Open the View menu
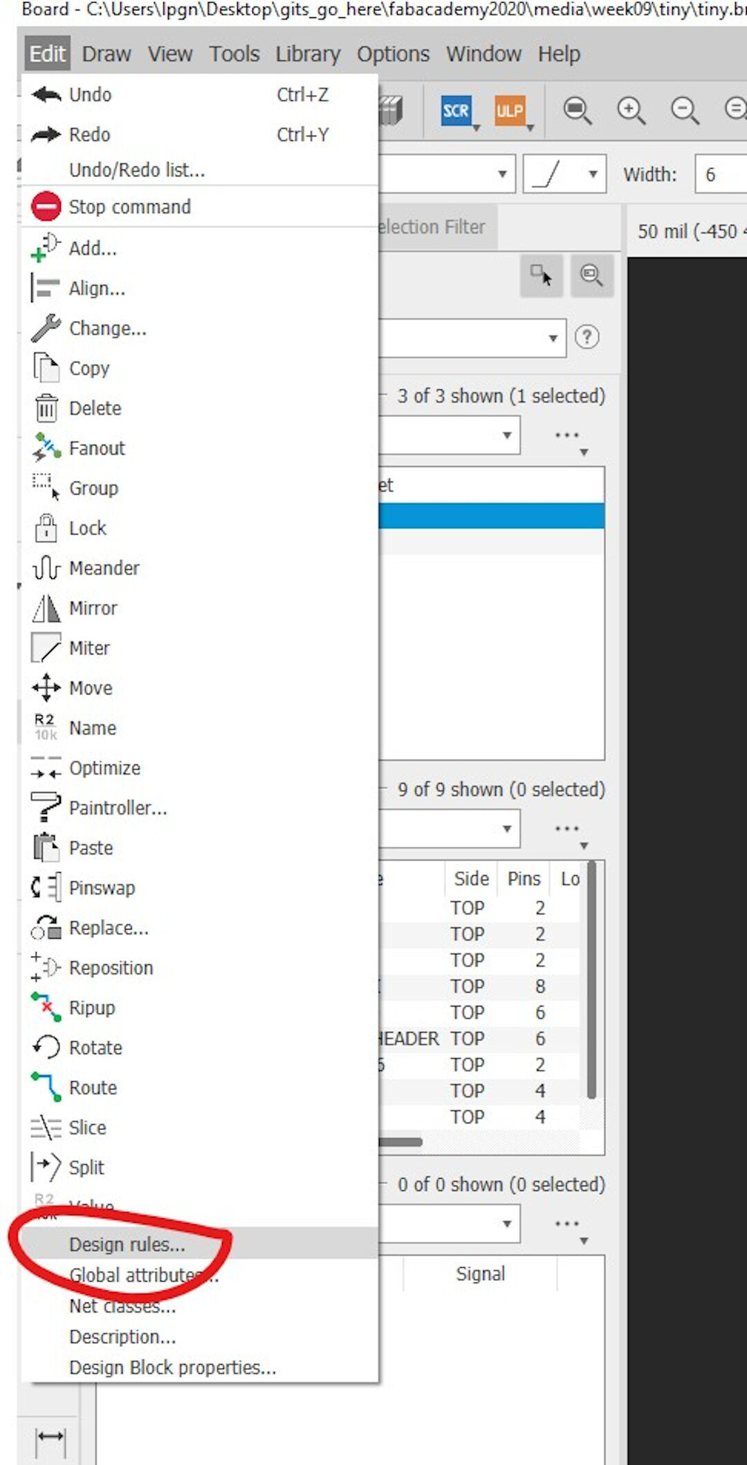 pyautogui.click(x=170, y=54)
